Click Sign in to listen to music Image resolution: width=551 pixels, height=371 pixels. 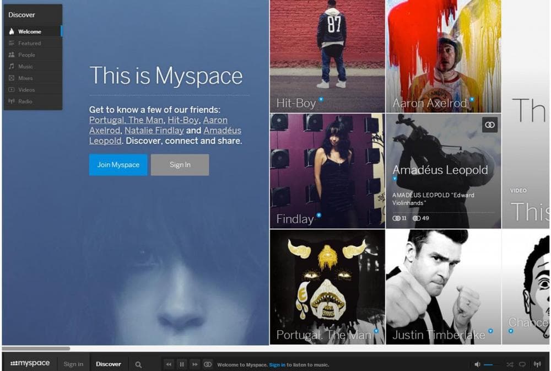(277, 365)
